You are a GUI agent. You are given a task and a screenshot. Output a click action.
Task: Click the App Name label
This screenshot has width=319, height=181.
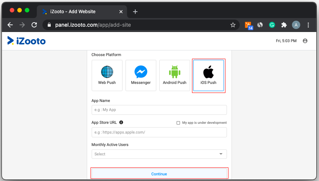tap(101, 100)
